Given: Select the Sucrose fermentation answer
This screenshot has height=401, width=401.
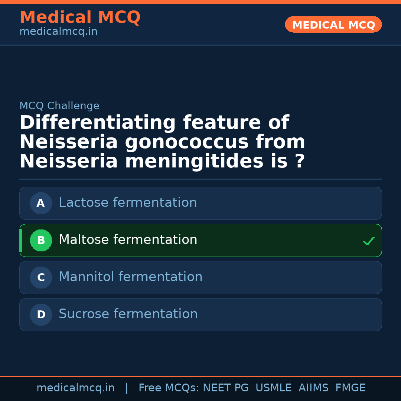Looking at the screenshot, I should pos(128,314).
